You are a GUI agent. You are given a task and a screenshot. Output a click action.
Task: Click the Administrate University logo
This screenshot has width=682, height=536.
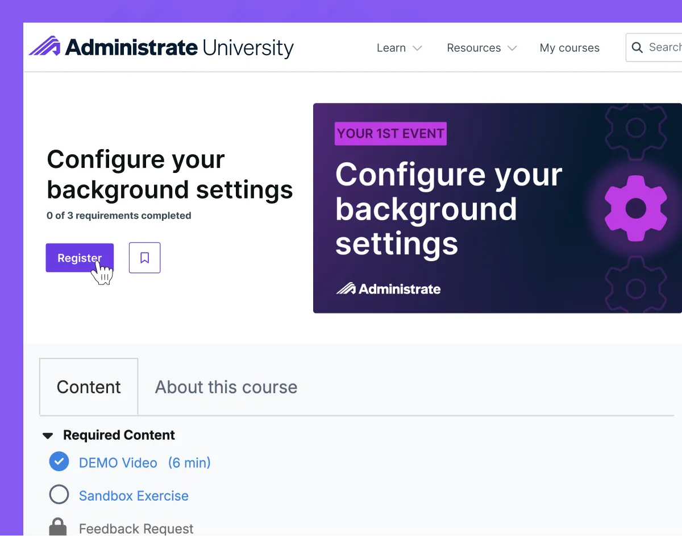pyautogui.click(x=161, y=47)
